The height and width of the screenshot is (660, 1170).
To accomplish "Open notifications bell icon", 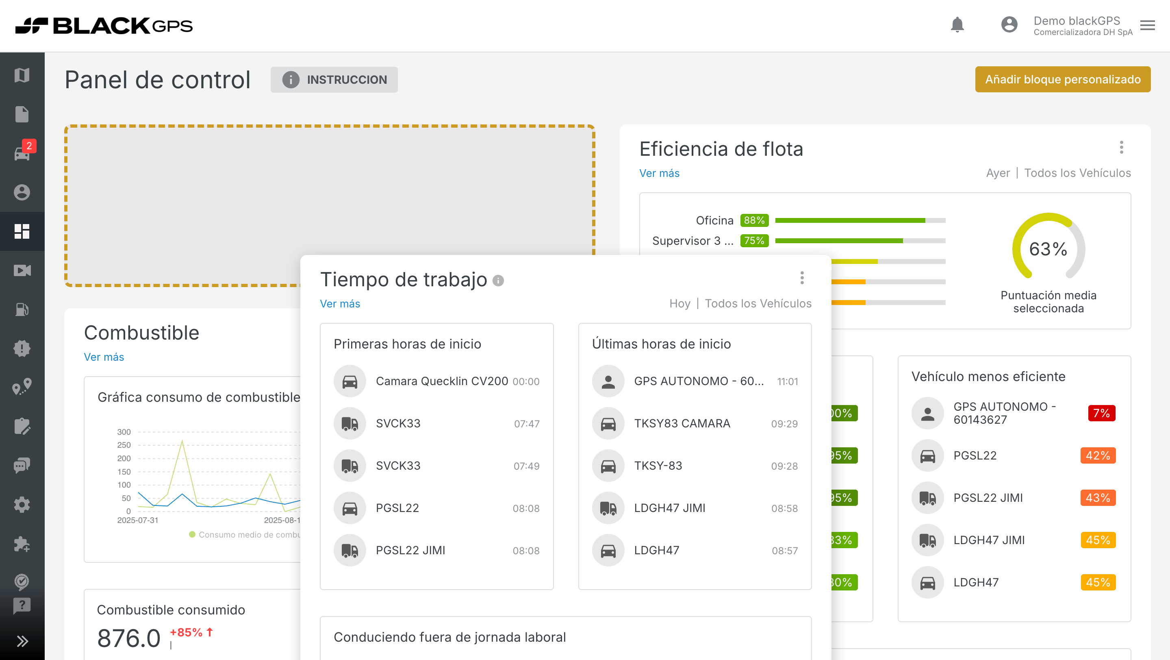I will 957,24.
